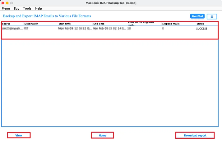Open the Menu menu

pyautogui.click(x=6, y=8)
